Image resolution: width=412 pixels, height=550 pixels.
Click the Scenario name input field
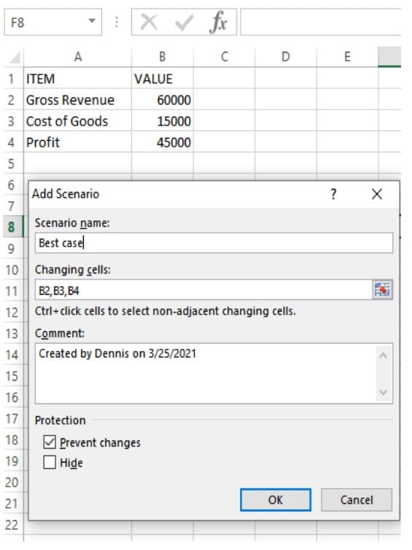tap(214, 243)
